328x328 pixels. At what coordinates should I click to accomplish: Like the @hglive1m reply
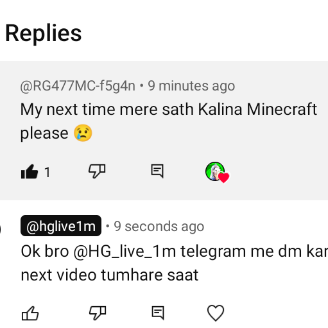click(30, 313)
